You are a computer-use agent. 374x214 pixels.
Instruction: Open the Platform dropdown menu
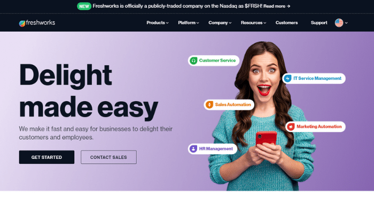tap(189, 22)
